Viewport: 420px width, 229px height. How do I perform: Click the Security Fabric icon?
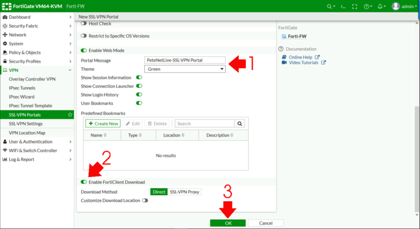(5, 26)
